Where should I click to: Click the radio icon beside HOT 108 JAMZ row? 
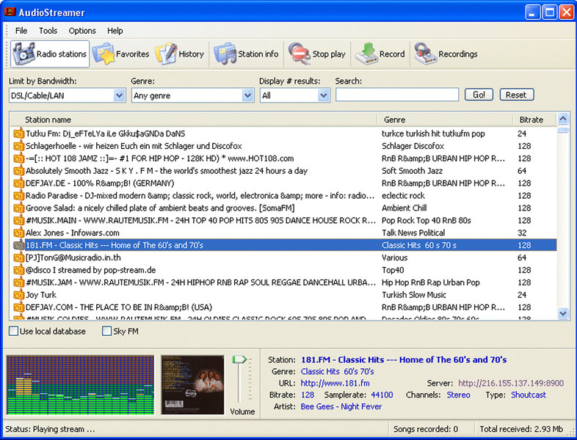tap(18, 158)
